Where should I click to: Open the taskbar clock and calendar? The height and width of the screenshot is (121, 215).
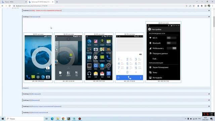(205, 119)
